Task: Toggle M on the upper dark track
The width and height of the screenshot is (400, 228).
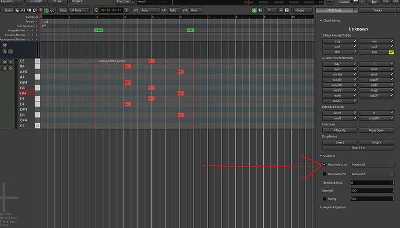Action: 5,45
